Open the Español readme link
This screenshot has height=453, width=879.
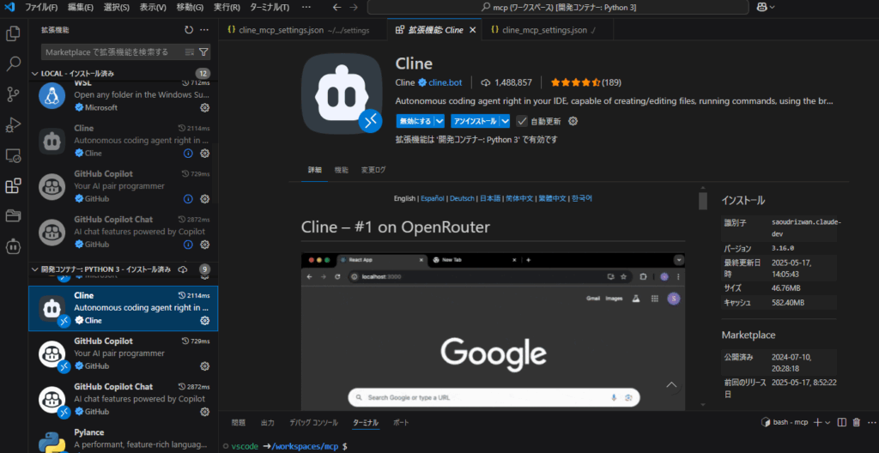tap(433, 198)
